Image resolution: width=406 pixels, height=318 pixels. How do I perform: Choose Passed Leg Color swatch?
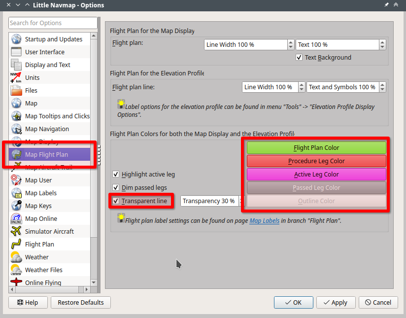[x=316, y=188]
